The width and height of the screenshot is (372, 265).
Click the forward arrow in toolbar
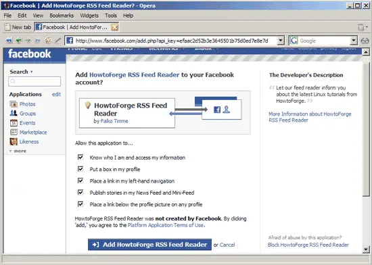[x=28, y=41]
